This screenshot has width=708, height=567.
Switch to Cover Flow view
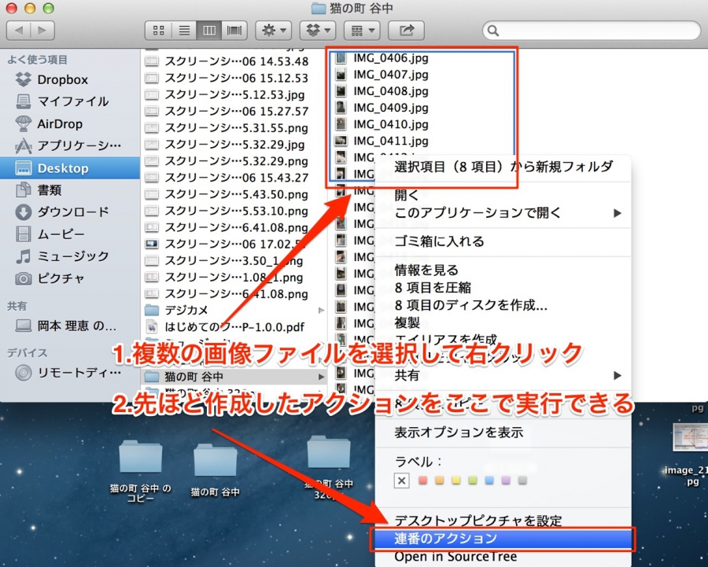(234, 31)
